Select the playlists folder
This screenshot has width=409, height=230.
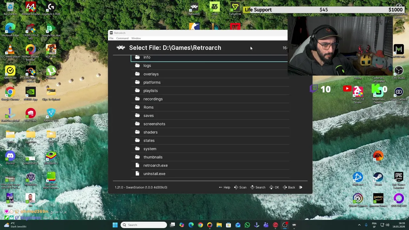pyautogui.click(x=209, y=90)
